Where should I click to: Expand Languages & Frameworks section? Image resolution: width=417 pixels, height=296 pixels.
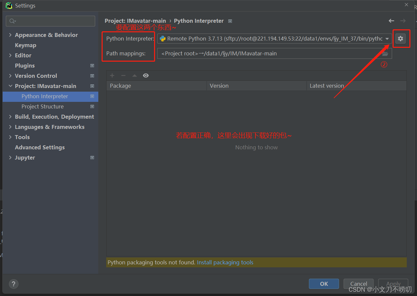tap(10, 127)
